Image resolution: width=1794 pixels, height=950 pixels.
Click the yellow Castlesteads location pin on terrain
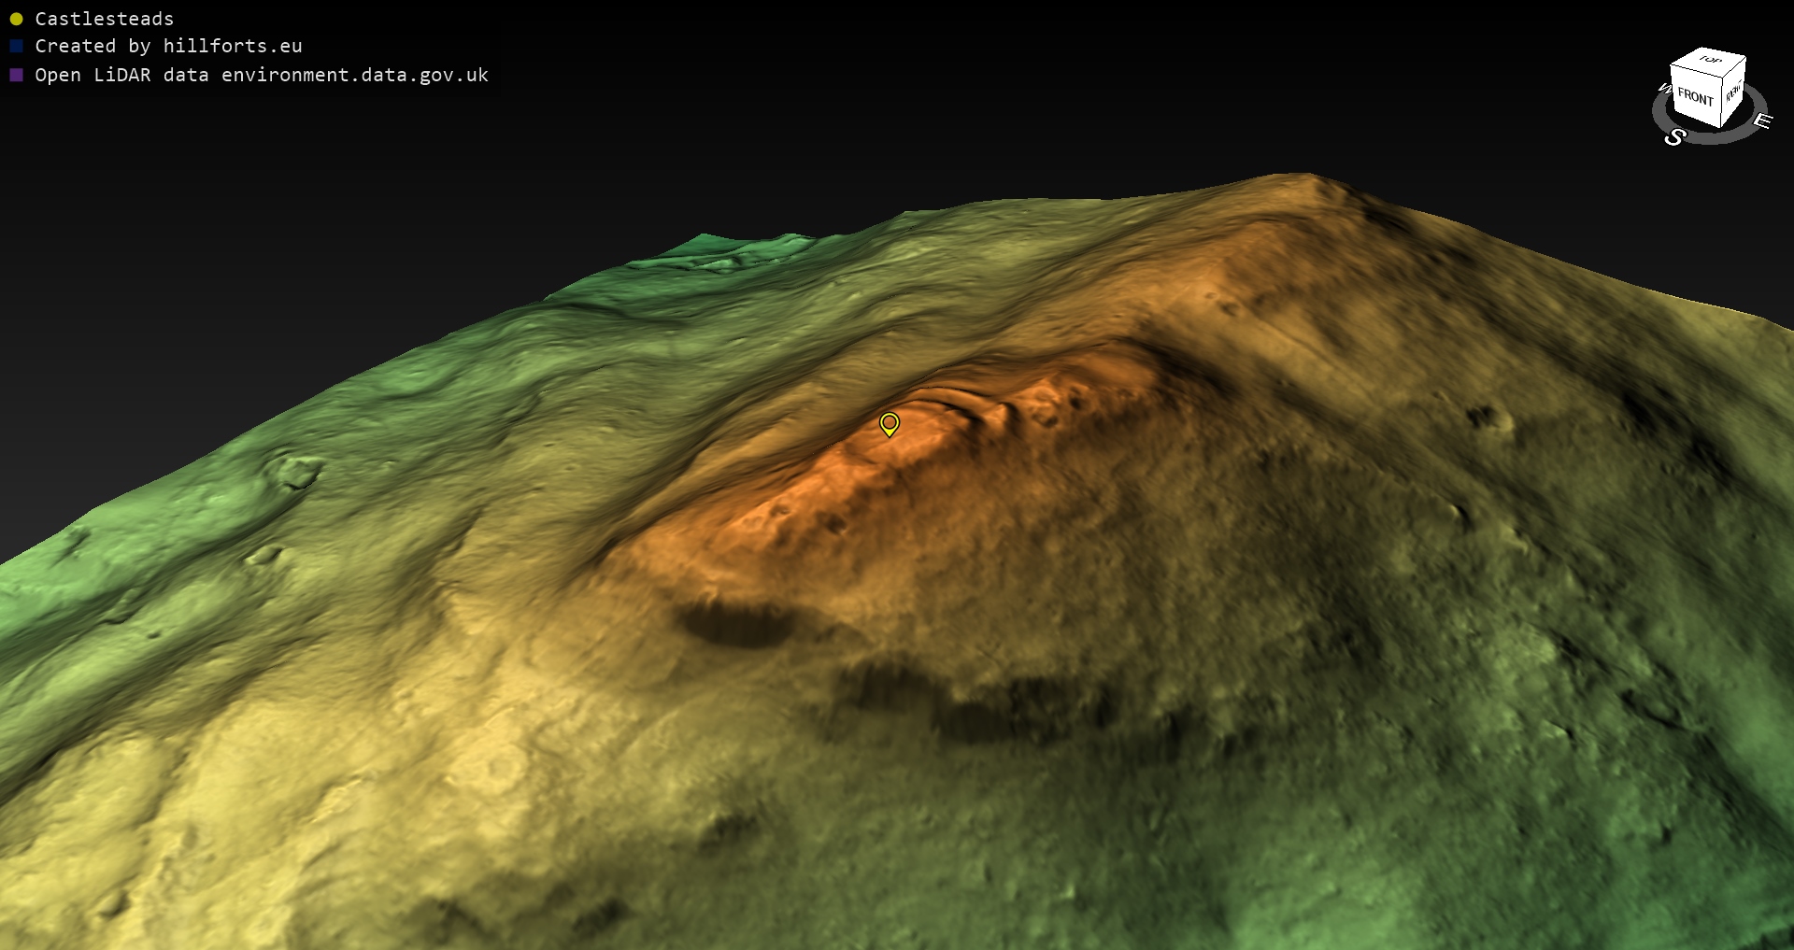tap(890, 424)
